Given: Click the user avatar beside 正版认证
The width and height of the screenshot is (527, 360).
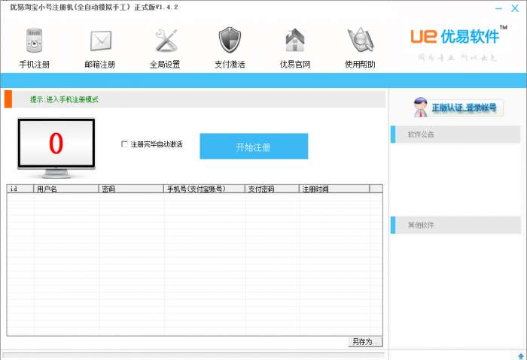Looking at the screenshot, I should click(420, 107).
